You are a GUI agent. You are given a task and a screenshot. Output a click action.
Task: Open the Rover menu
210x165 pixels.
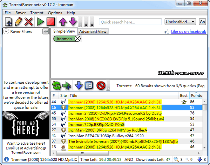click(20, 13)
